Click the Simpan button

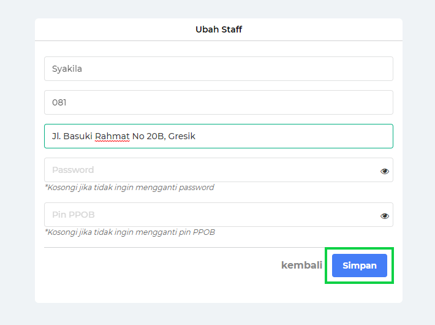[x=359, y=266]
